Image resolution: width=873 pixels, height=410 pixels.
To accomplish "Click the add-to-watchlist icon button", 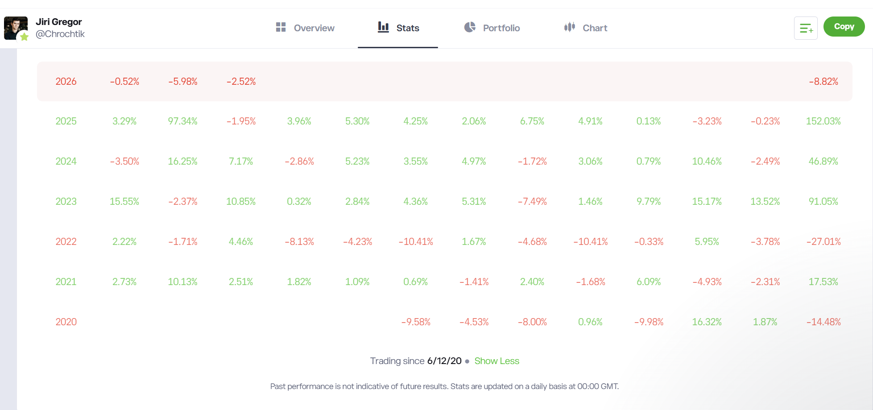I will click(x=806, y=28).
